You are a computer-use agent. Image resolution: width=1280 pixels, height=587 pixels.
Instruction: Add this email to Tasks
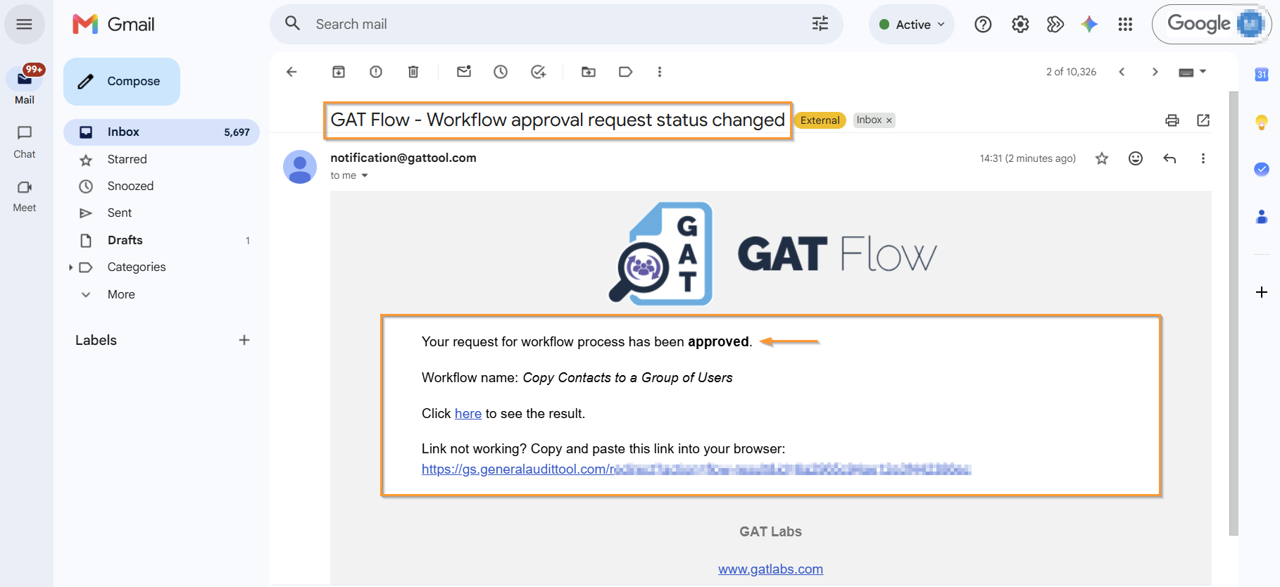538,72
